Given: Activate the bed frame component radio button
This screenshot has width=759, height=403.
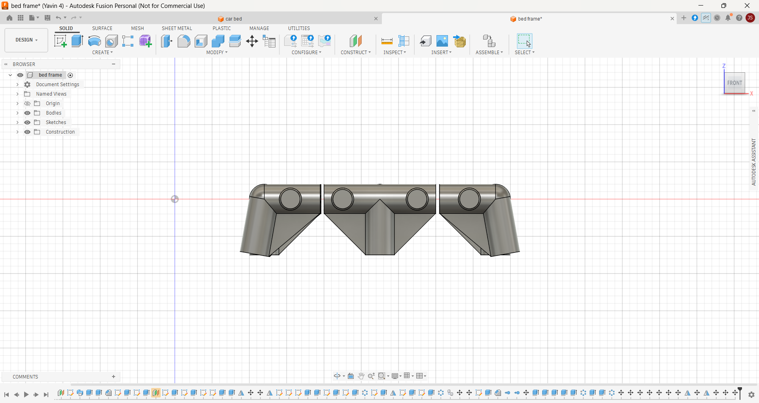Looking at the screenshot, I should point(70,75).
